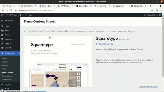Screen dimensions: 164x92
Task: Open the wpthemes user avatar
Action: (160, 15)
